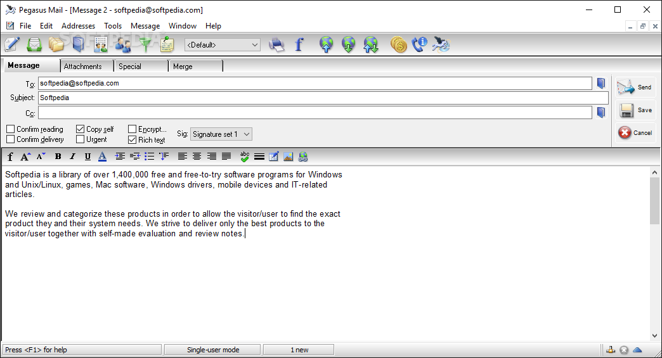Click into the Subject field
Screen dimensions: 662x358
(323, 98)
